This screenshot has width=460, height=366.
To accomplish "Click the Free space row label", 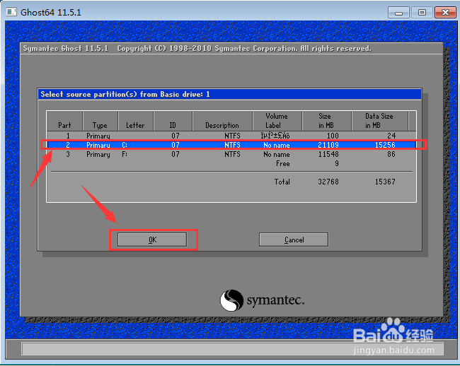I will 283,164.
